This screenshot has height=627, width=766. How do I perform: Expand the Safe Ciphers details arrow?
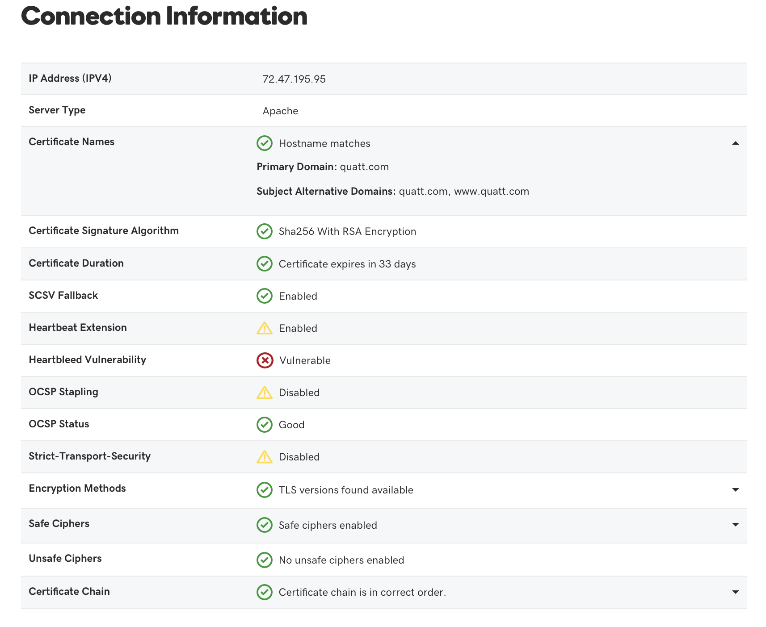point(735,525)
